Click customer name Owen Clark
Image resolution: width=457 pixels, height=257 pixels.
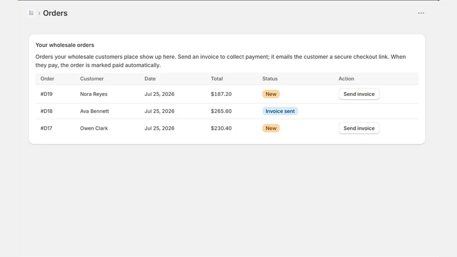click(94, 128)
